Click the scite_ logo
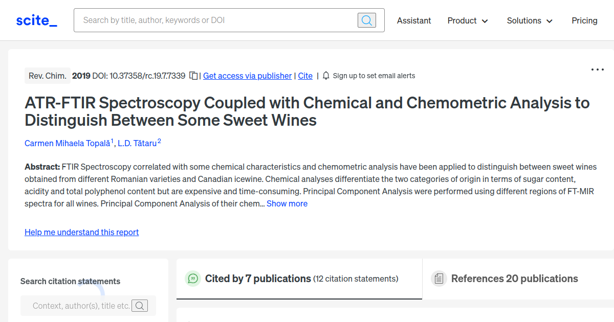 pos(36,20)
